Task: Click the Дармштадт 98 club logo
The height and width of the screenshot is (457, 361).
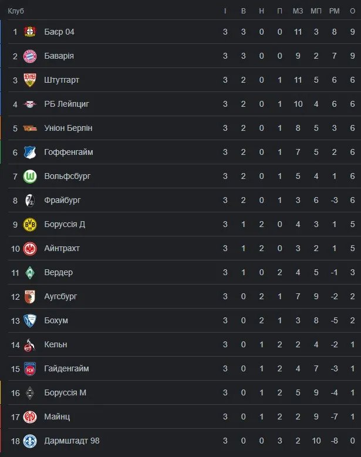Action: (x=30, y=441)
